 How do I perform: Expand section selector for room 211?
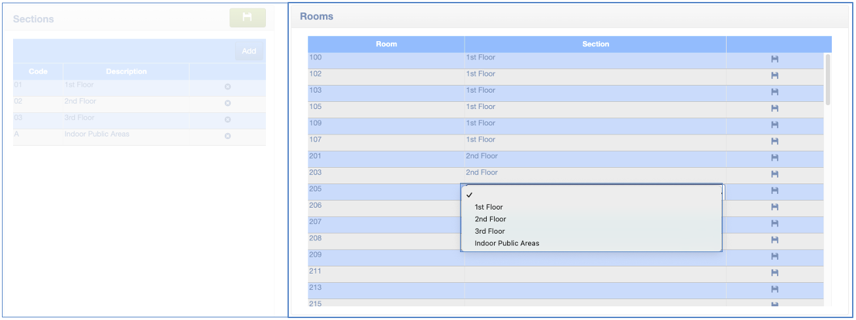tap(595, 272)
